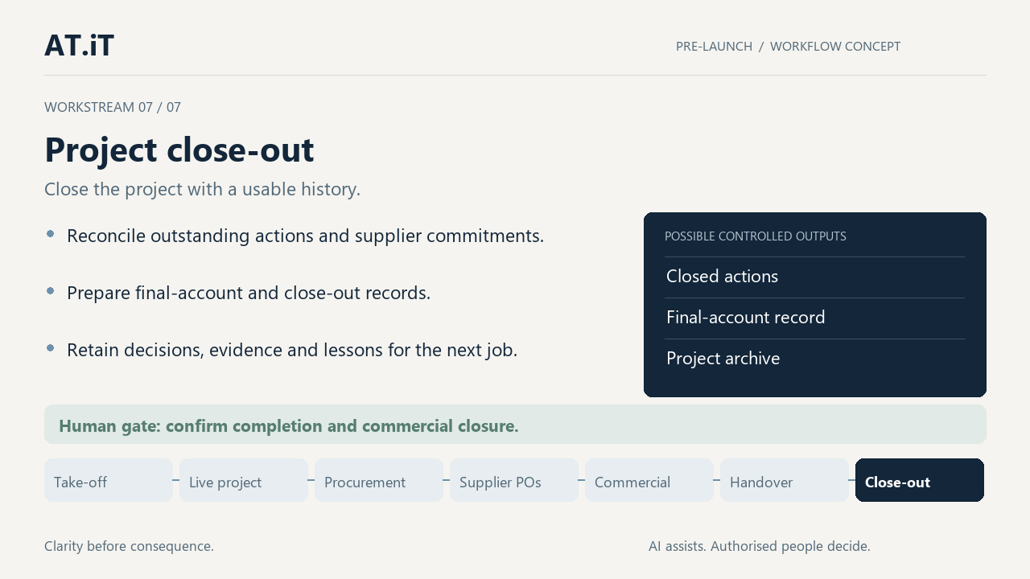Click the Possible Controlled Outputs heading
The image size is (1030, 579).
[756, 236]
